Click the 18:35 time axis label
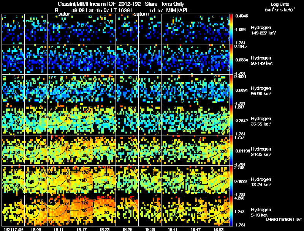304x231 pixels. (150, 229)
